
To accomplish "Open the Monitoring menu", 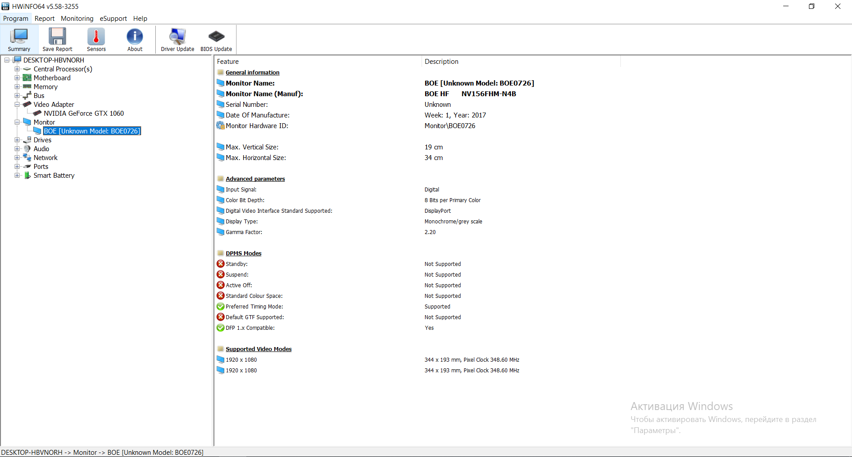I will click(x=77, y=19).
